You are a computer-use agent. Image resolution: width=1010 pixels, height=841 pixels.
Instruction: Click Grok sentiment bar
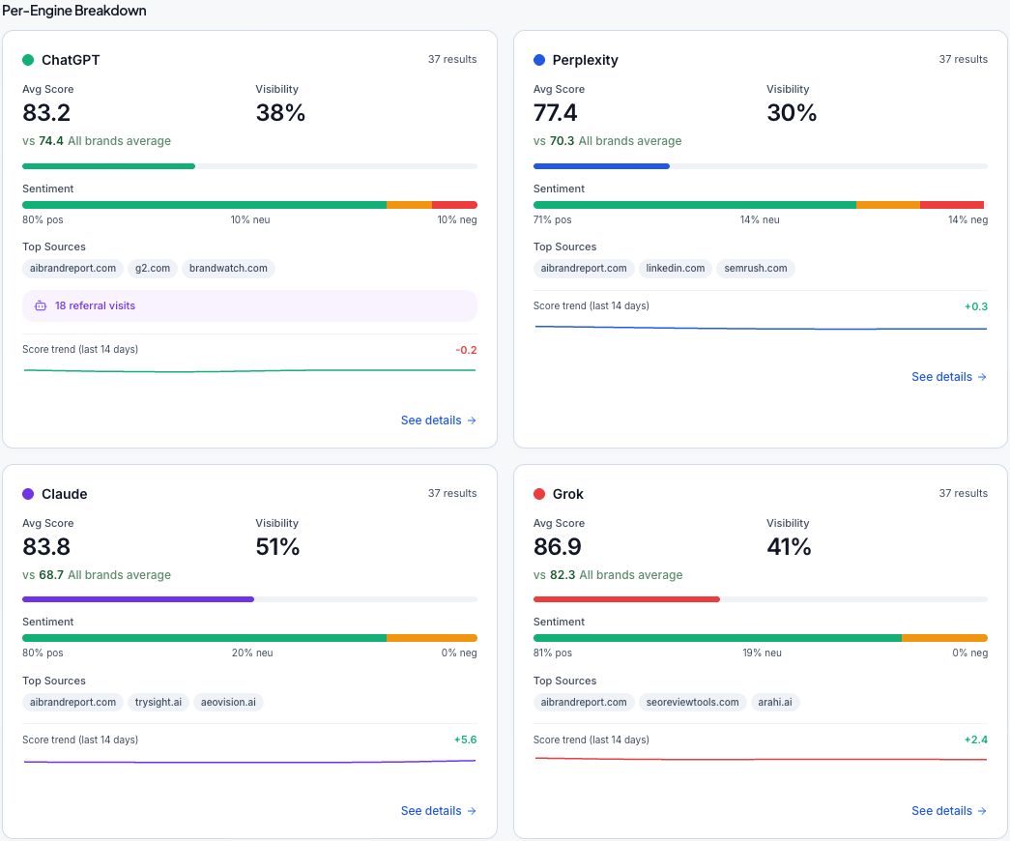point(760,638)
